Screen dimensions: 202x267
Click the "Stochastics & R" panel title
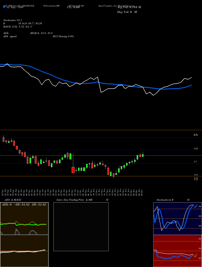click(165, 200)
